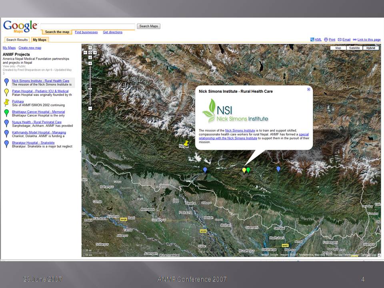
Task: Click the zoom out minus button
Action: (x=90, y=108)
